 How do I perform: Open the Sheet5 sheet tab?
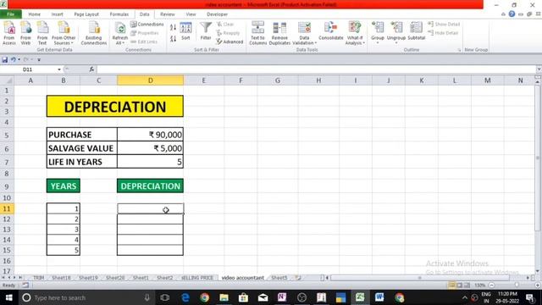click(x=279, y=278)
